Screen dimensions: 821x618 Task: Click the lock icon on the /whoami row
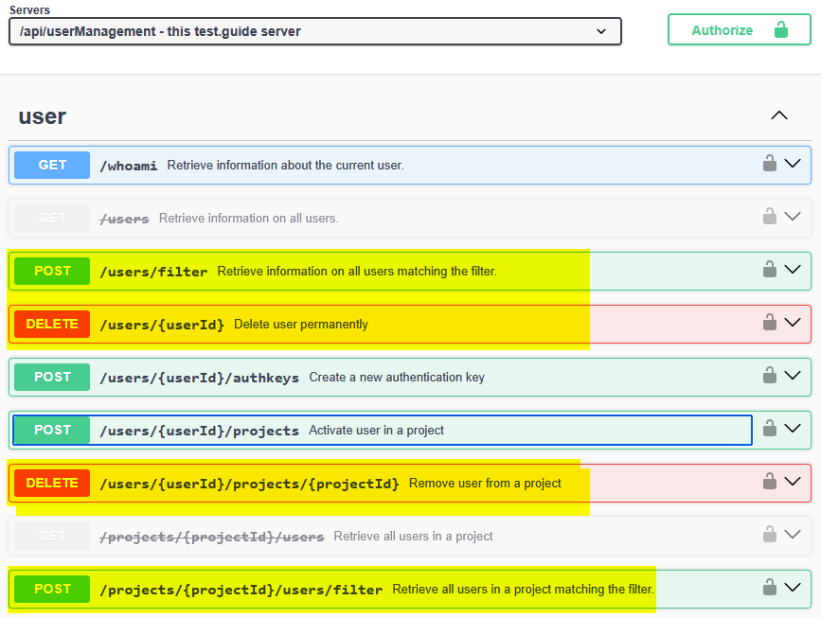pyautogui.click(x=769, y=164)
